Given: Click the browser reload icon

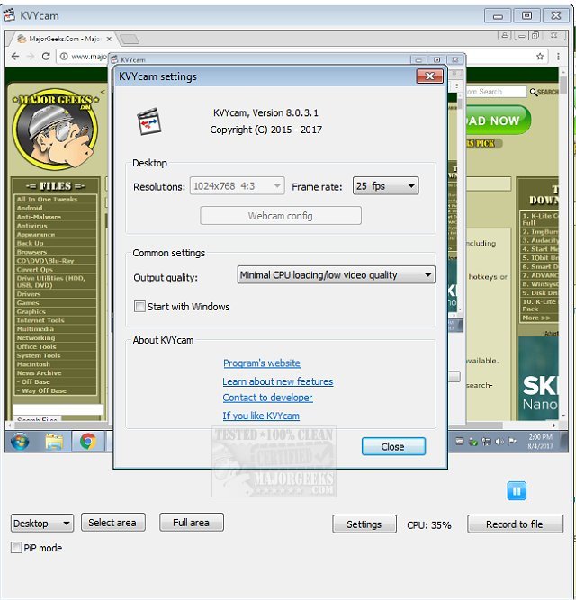Looking at the screenshot, I should (46, 57).
